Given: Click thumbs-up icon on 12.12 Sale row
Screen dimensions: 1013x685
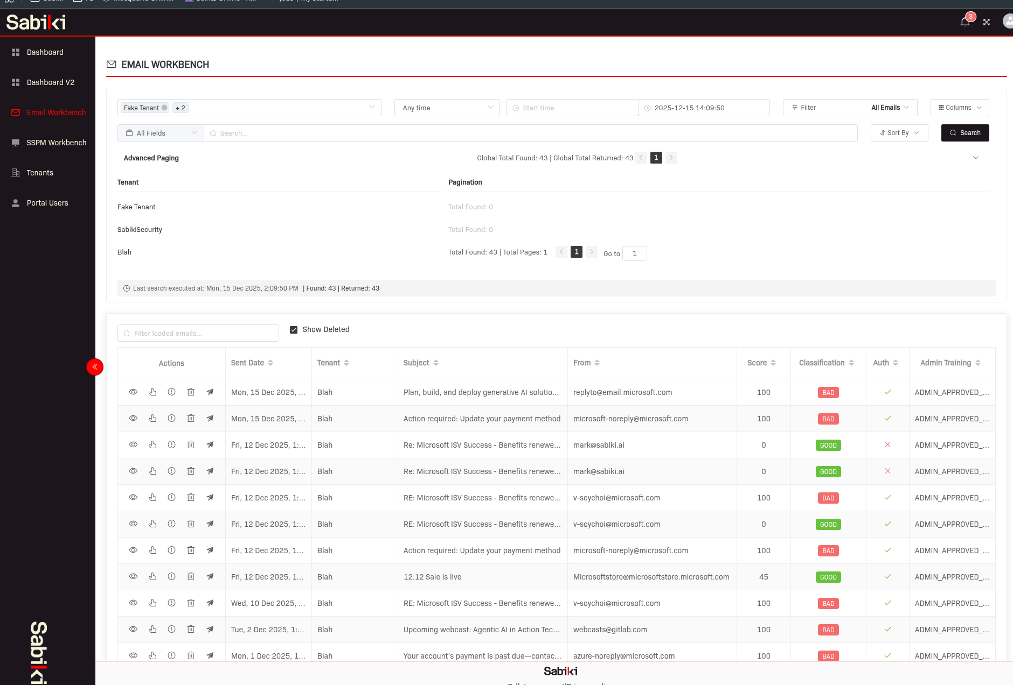Looking at the screenshot, I should pyautogui.click(x=152, y=577).
